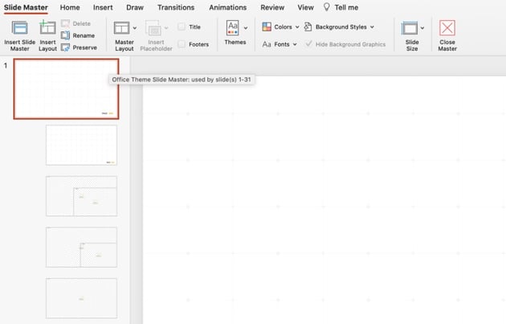Click the Slide Size icon
The height and width of the screenshot is (324, 506).
[x=410, y=28]
